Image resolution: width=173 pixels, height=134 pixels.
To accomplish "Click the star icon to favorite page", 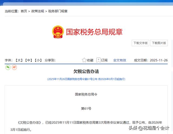I will click(x=84, y=60).
